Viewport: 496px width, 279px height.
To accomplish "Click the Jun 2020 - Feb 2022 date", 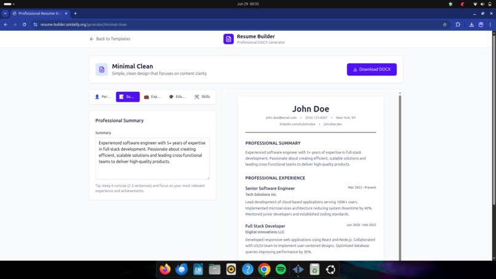I will point(361,225).
